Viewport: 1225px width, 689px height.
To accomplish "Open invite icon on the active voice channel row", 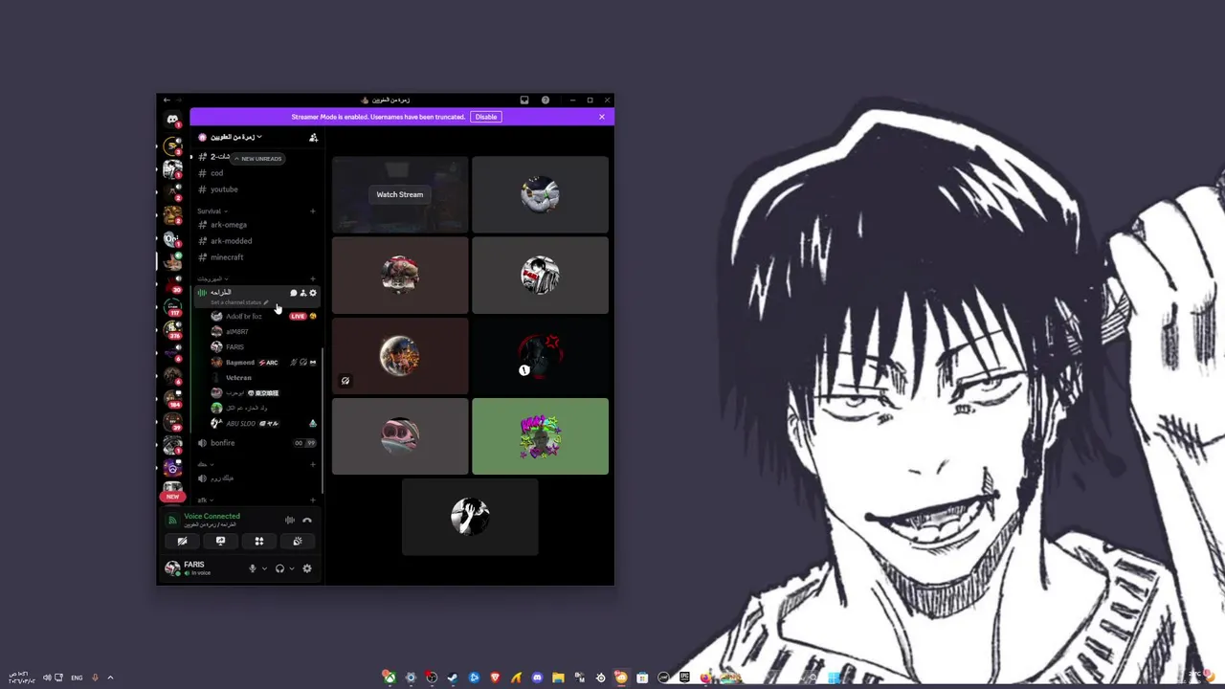I will point(303,293).
